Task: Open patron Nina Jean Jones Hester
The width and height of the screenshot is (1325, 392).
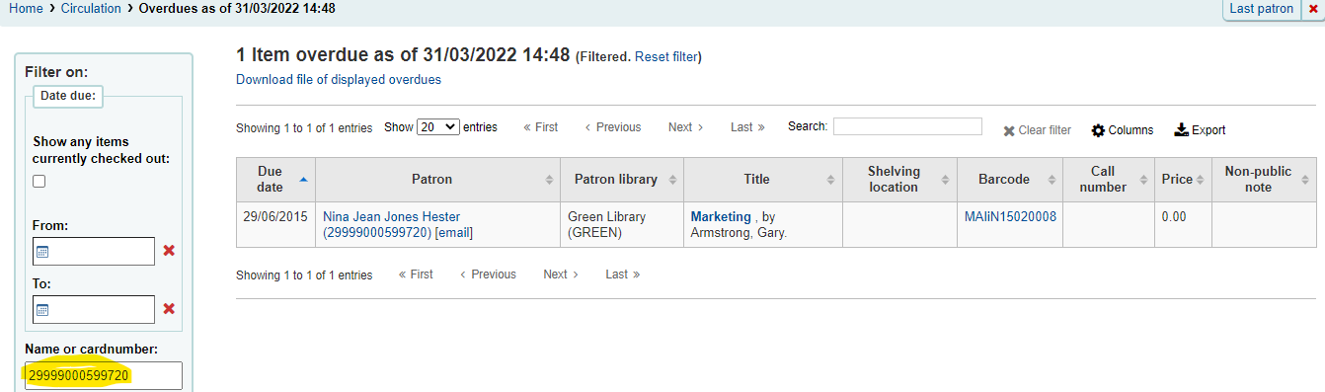Action: tap(391, 217)
